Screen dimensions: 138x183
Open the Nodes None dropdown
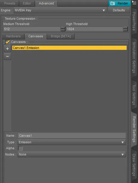coord(72,155)
